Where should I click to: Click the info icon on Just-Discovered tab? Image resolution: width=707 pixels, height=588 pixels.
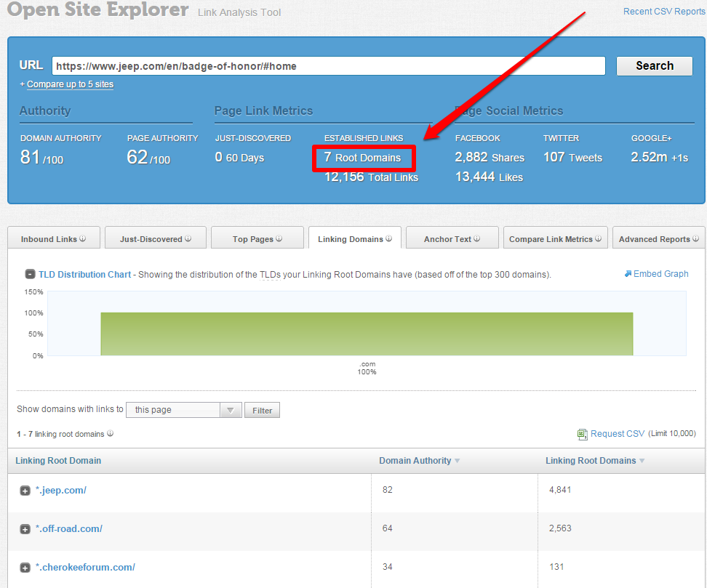coord(188,239)
